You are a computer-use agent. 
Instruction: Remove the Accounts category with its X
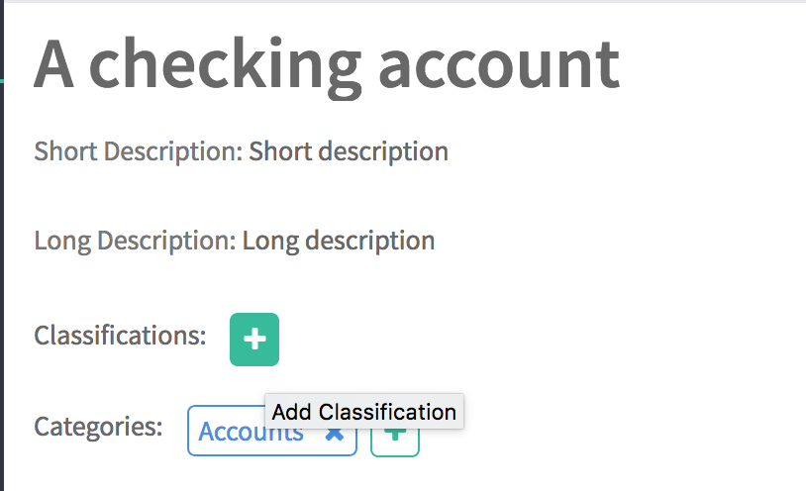point(335,434)
